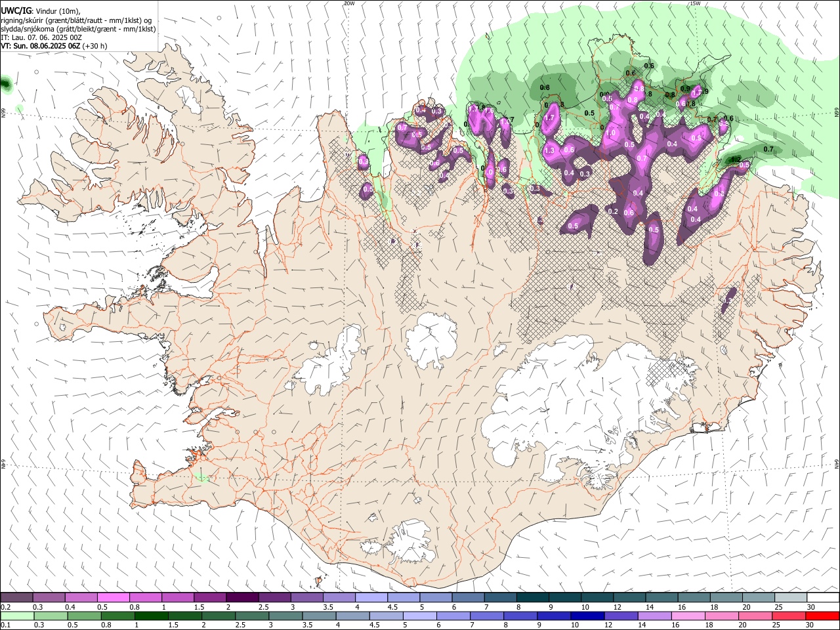Select the gray-green 2.5 rain-scale swatch
The width and height of the screenshot is (840, 630).
pos(252,616)
